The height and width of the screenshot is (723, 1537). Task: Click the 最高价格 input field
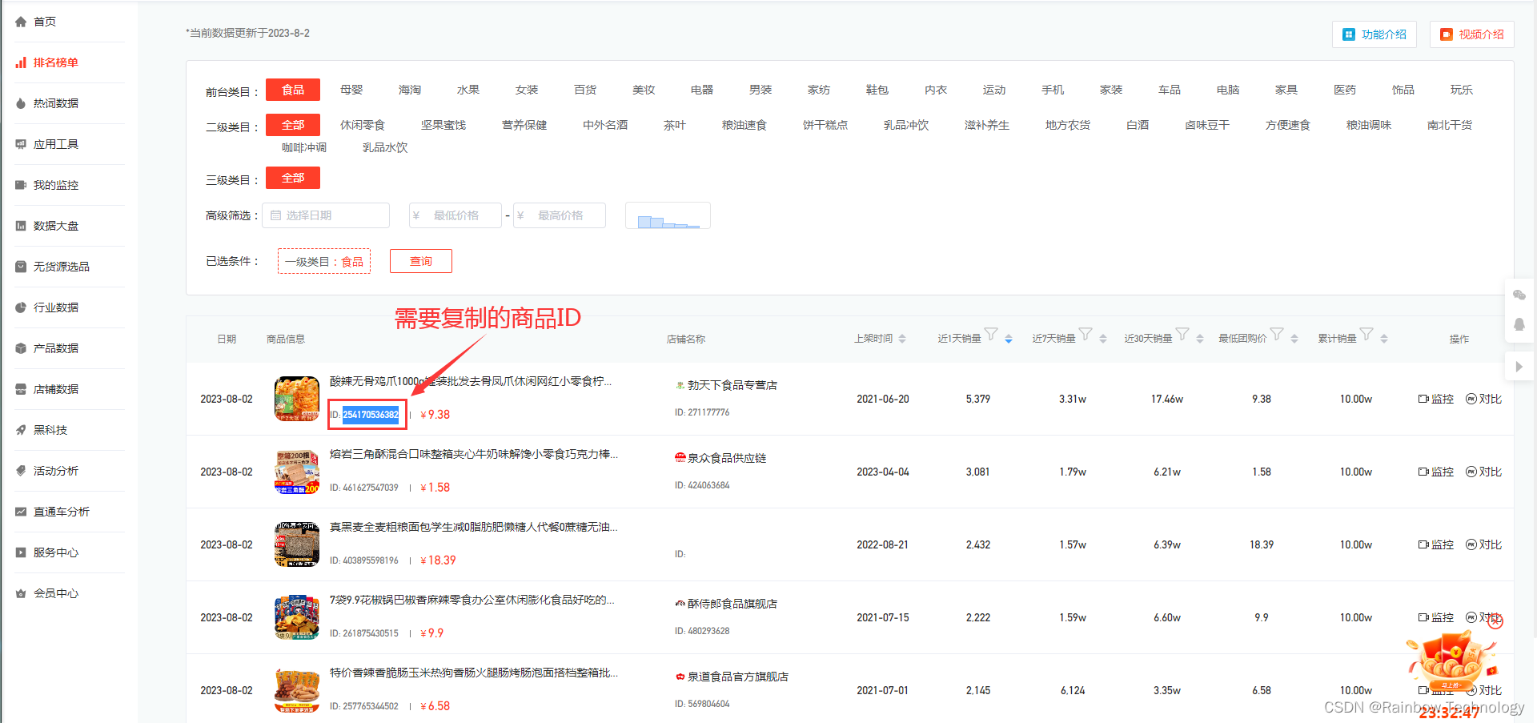tap(560, 215)
